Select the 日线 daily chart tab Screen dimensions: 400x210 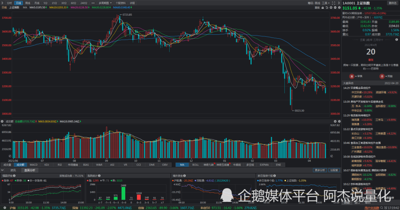tap(18, 3)
